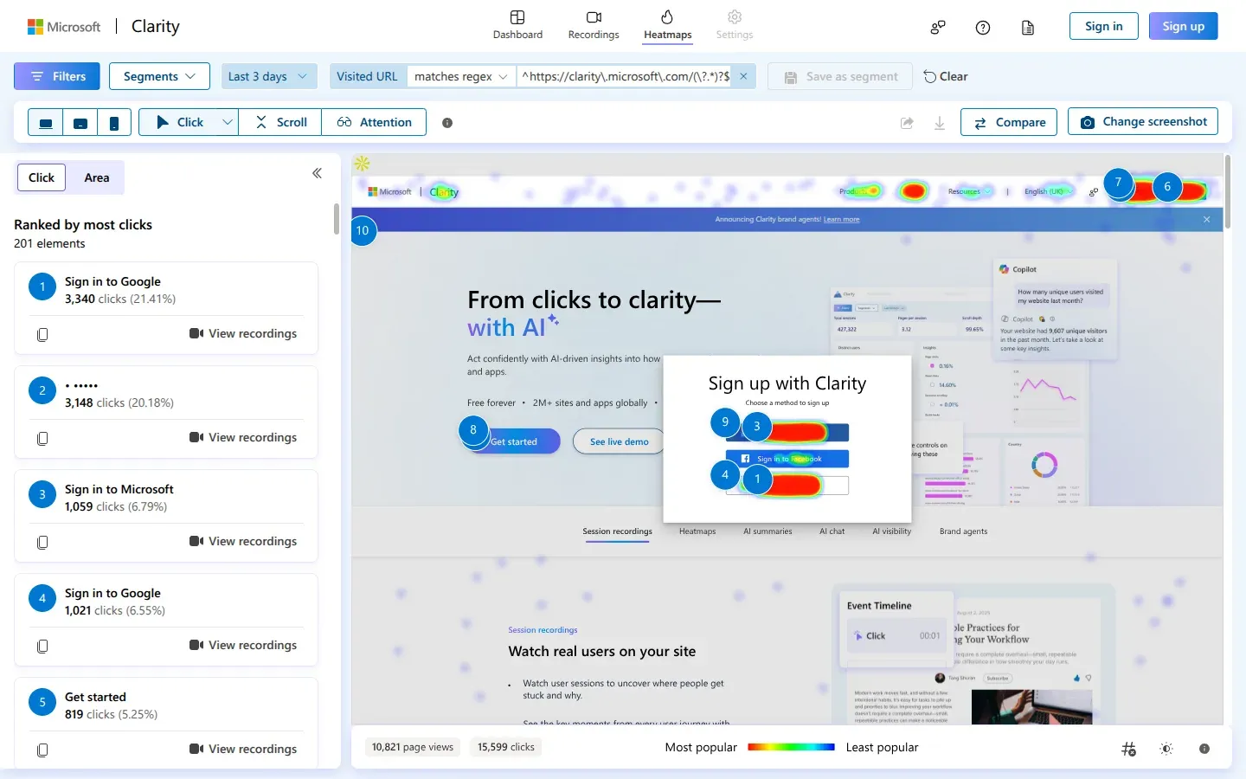Select the tablet device view
This screenshot has width=1246, height=779.
80,123
